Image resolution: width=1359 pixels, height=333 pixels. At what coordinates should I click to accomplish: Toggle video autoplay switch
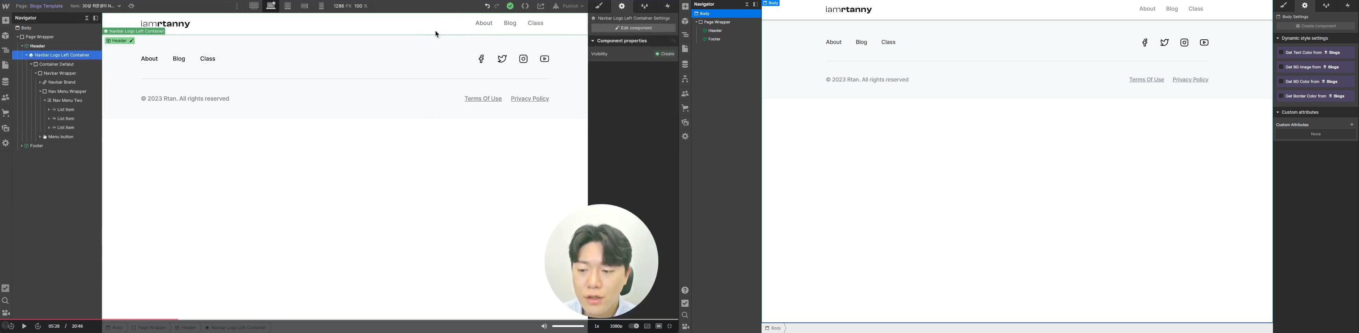pos(634,326)
